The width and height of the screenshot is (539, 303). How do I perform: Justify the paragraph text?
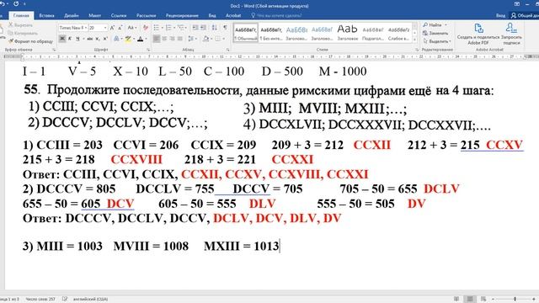coord(179,39)
